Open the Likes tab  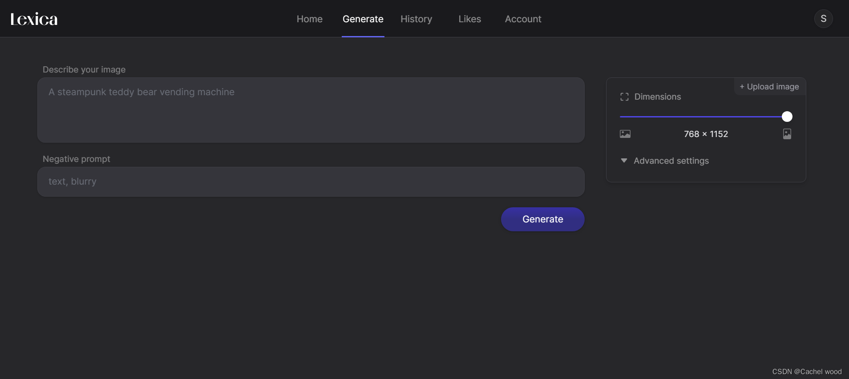[470, 19]
